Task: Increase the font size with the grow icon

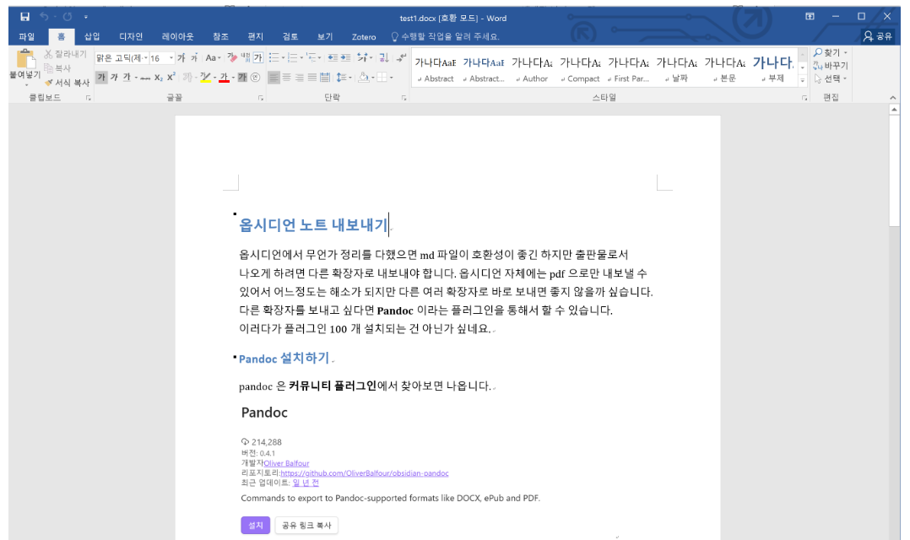Action: pyautogui.click(x=181, y=57)
